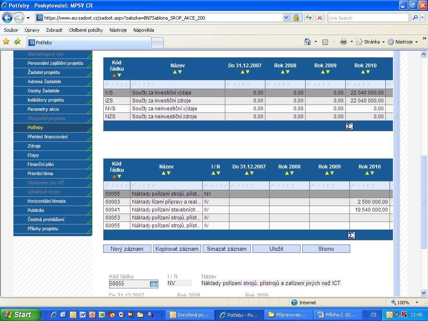Select row 60003 Náklady řízení přípravy
Screen dimensions: 428x321
point(248,202)
